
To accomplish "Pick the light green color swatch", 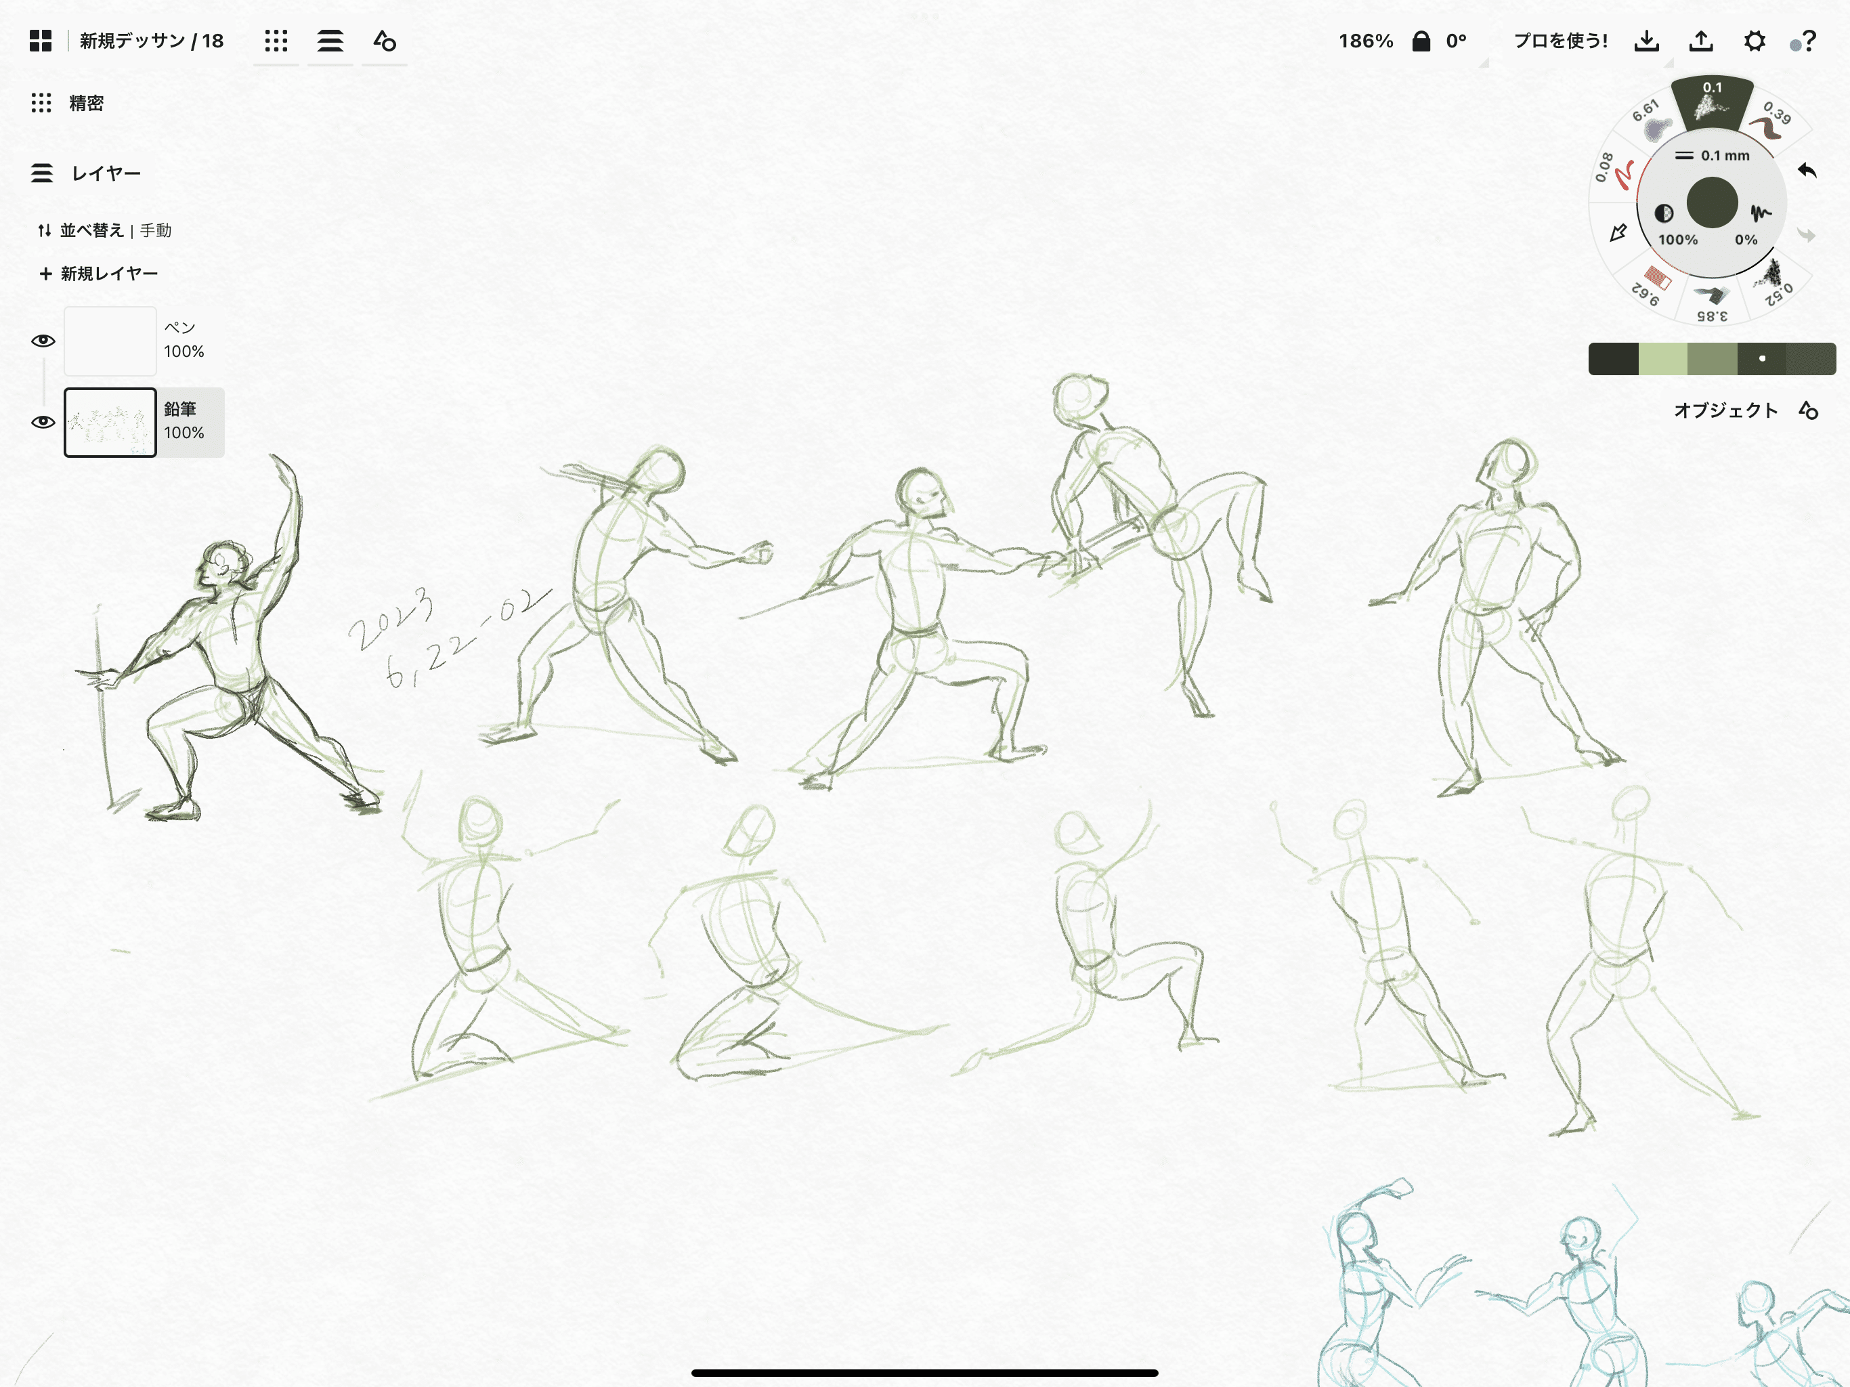I will click(x=1662, y=359).
